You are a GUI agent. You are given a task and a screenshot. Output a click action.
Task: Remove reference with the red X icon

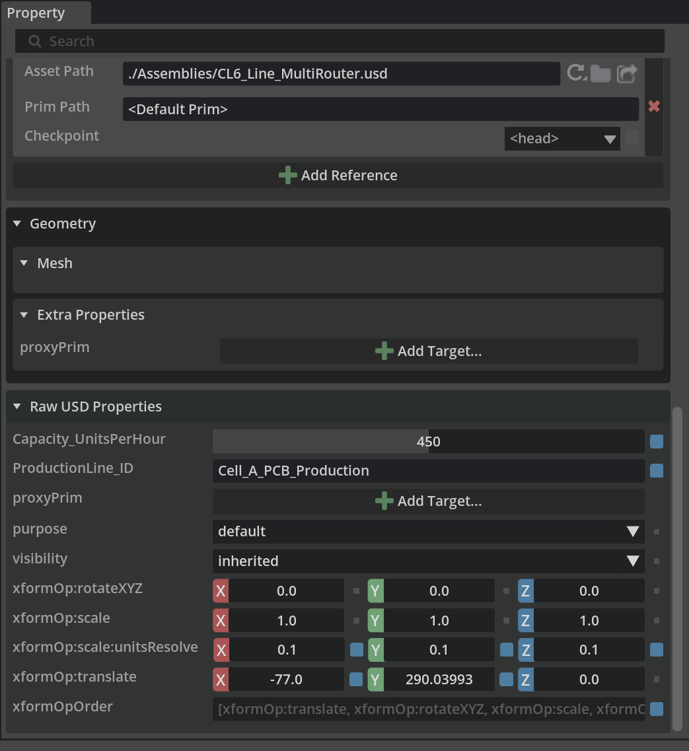pos(654,106)
